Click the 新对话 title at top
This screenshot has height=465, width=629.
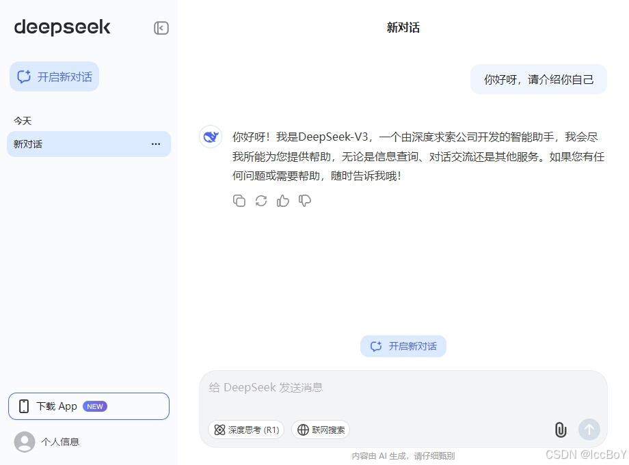403,27
